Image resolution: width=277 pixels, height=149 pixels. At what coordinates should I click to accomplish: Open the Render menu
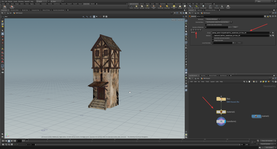tap(10, 1)
